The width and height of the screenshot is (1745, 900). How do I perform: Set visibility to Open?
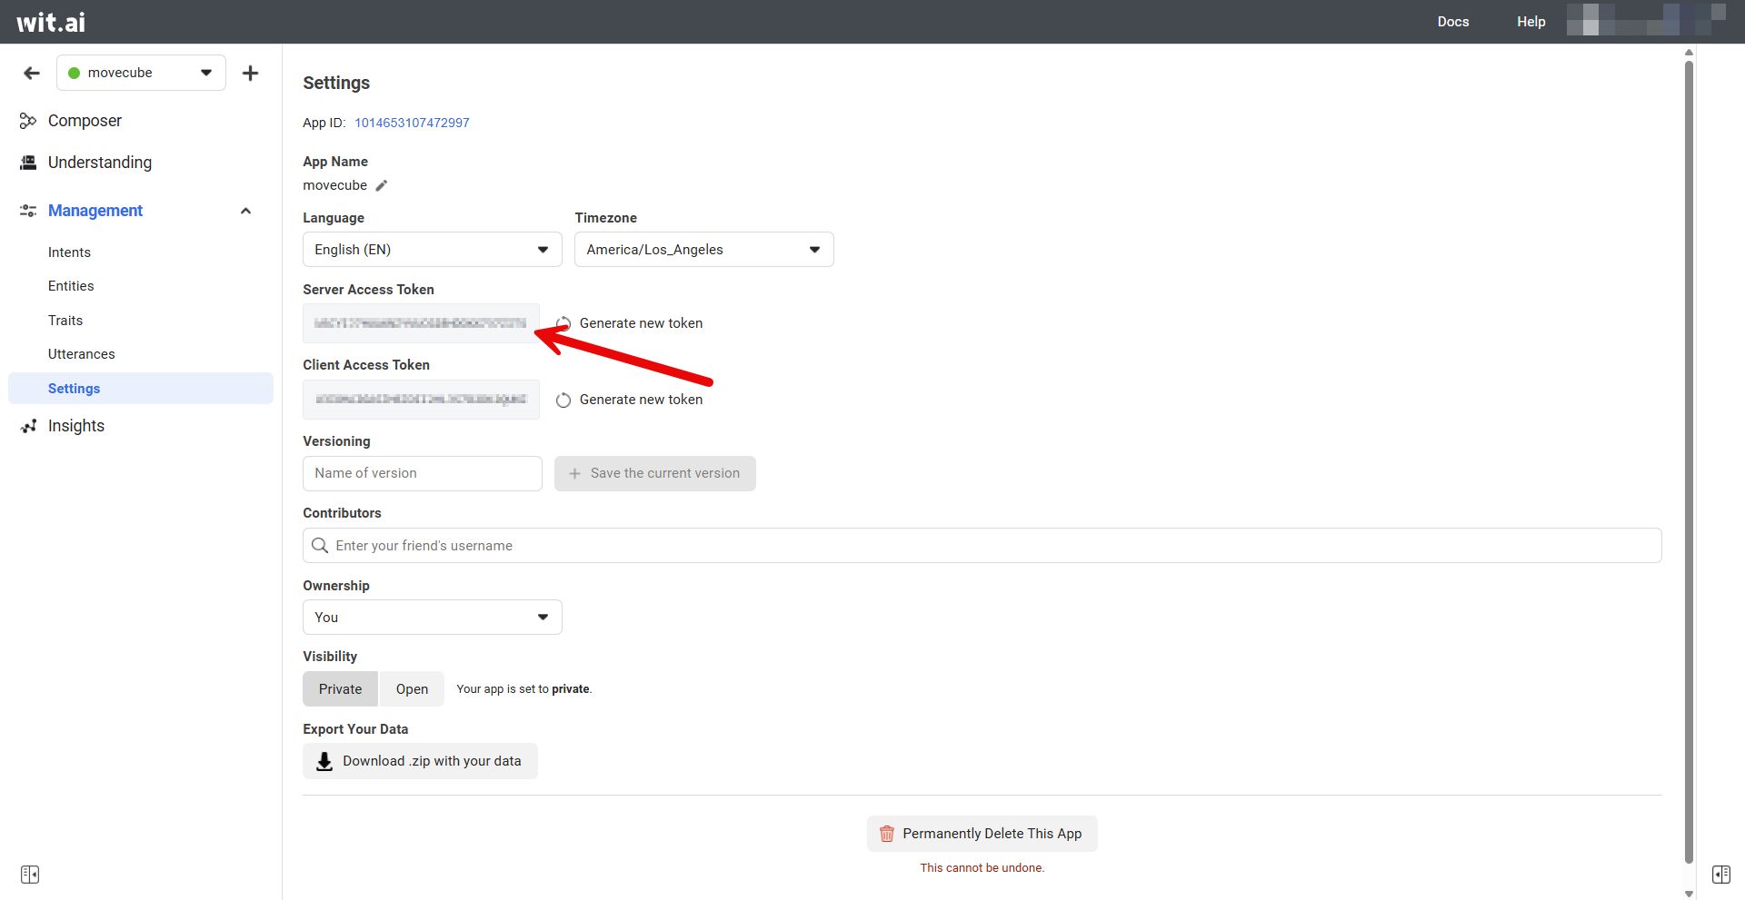[412, 689]
